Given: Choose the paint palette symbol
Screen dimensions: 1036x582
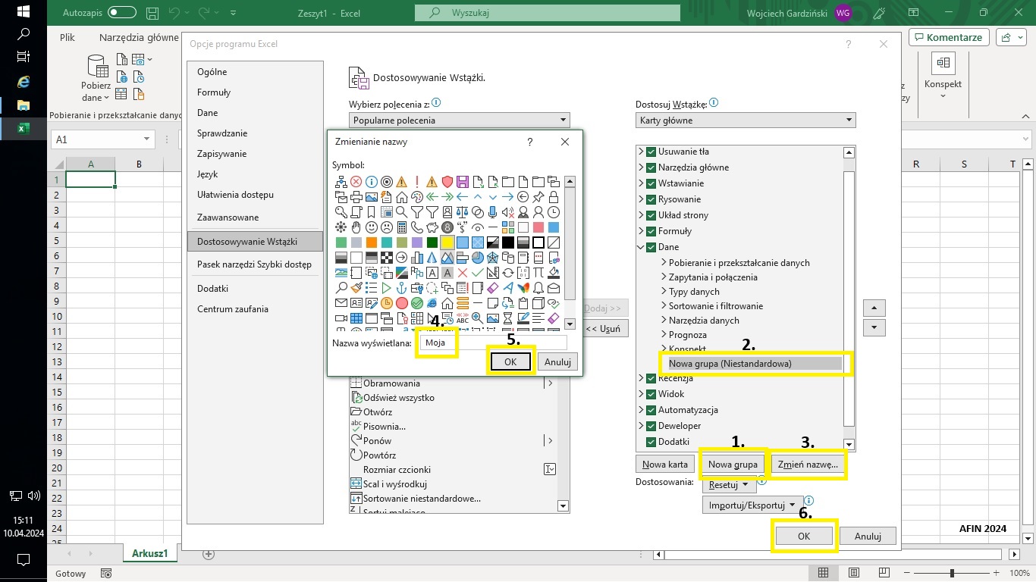Looking at the screenshot, I should point(417,197).
